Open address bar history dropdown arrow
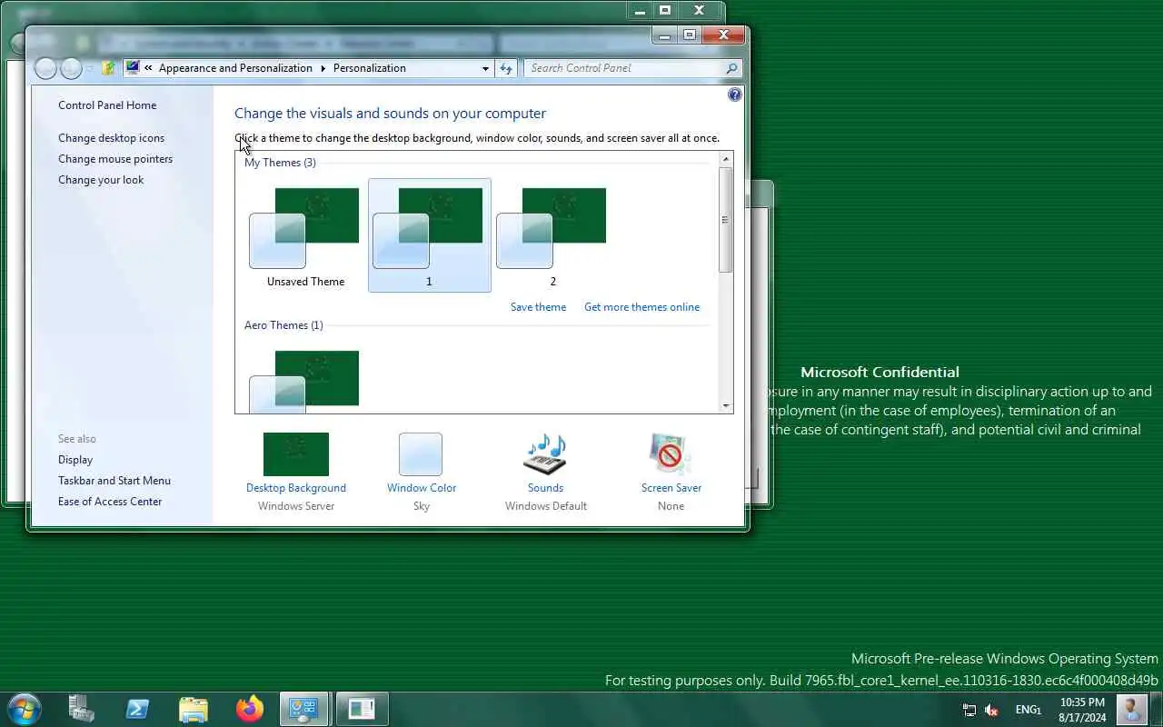1163x727 pixels. (485, 68)
